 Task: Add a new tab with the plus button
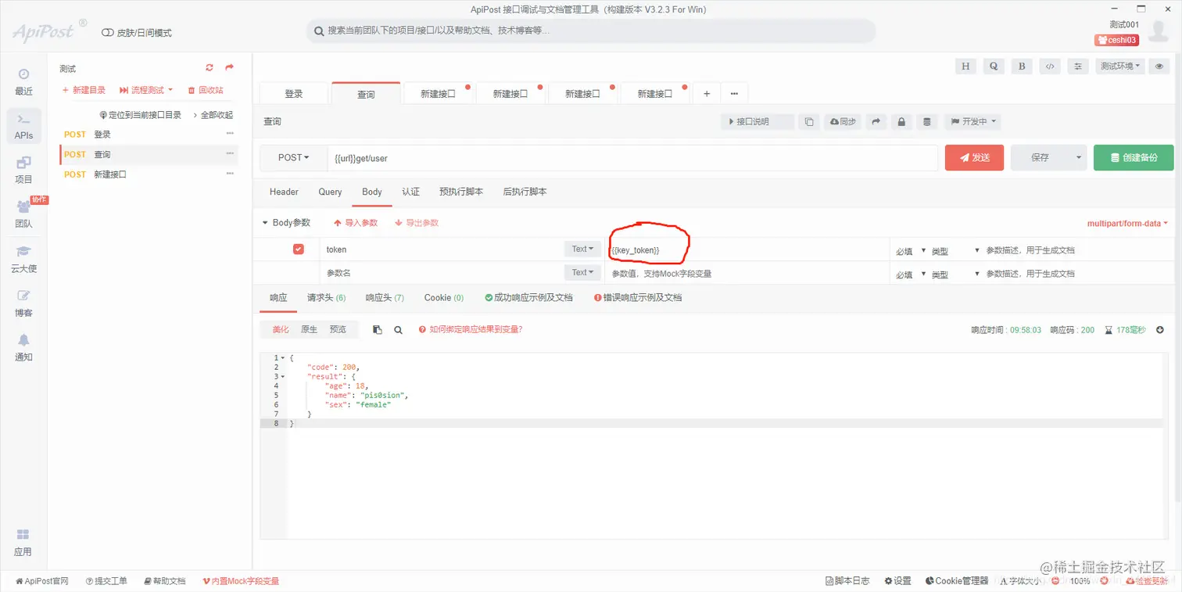pos(707,94)
